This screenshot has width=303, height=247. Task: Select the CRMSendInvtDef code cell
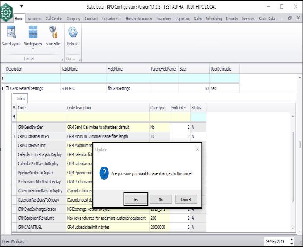[41, 127]
